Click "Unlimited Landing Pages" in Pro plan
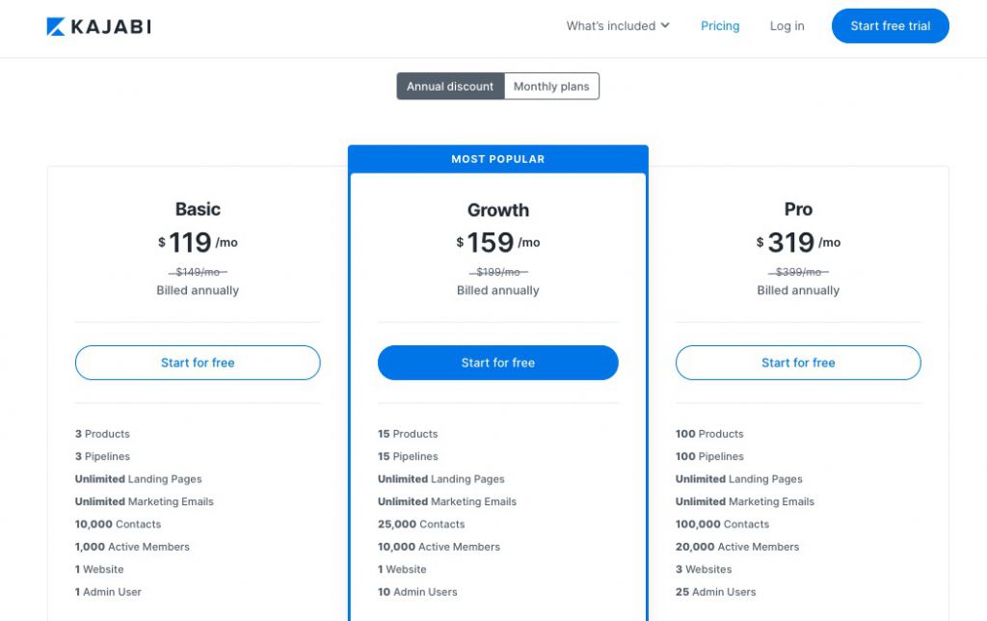The width and height of the screenshot is (987, 621). point(739,479)
